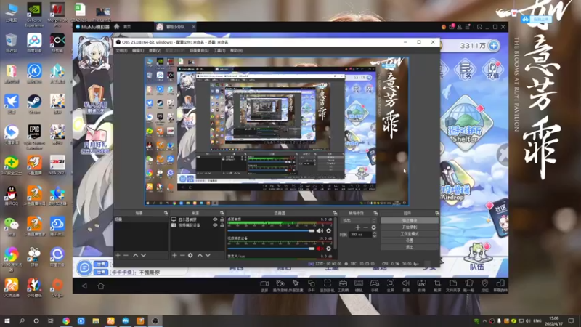This screenshot has height=327, width=581.
Task: Click Settings button in OBS controls
Action: (x=410, y=241)
